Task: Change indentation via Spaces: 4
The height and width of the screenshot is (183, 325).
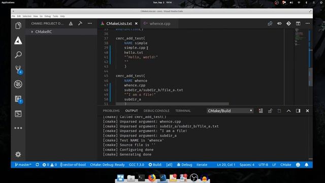Action: click(247, 165)
